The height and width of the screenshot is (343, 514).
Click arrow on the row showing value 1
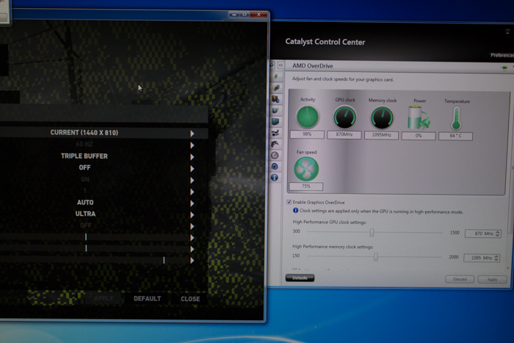(192, 192)
